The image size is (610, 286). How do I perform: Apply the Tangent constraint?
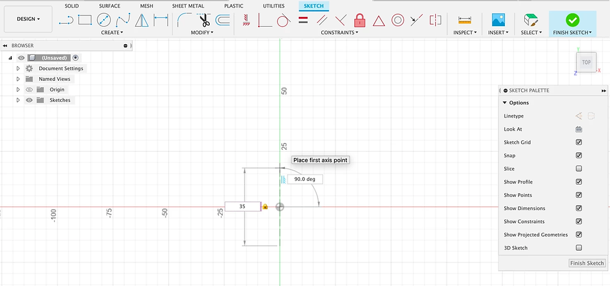284,20
